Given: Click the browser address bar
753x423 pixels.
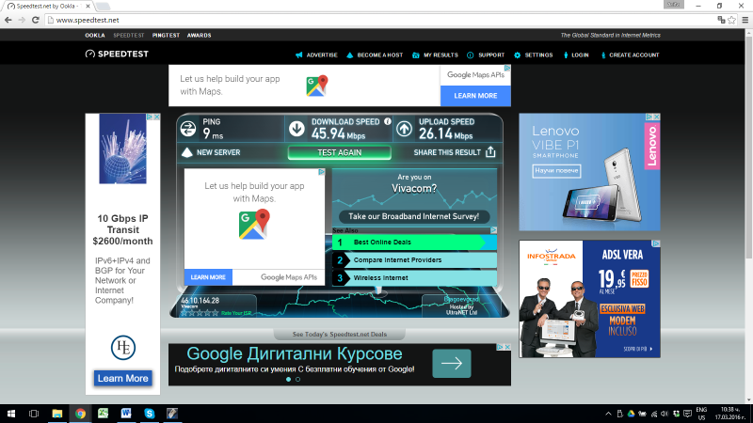Looking at the screenshot, I should click(379, 20).
